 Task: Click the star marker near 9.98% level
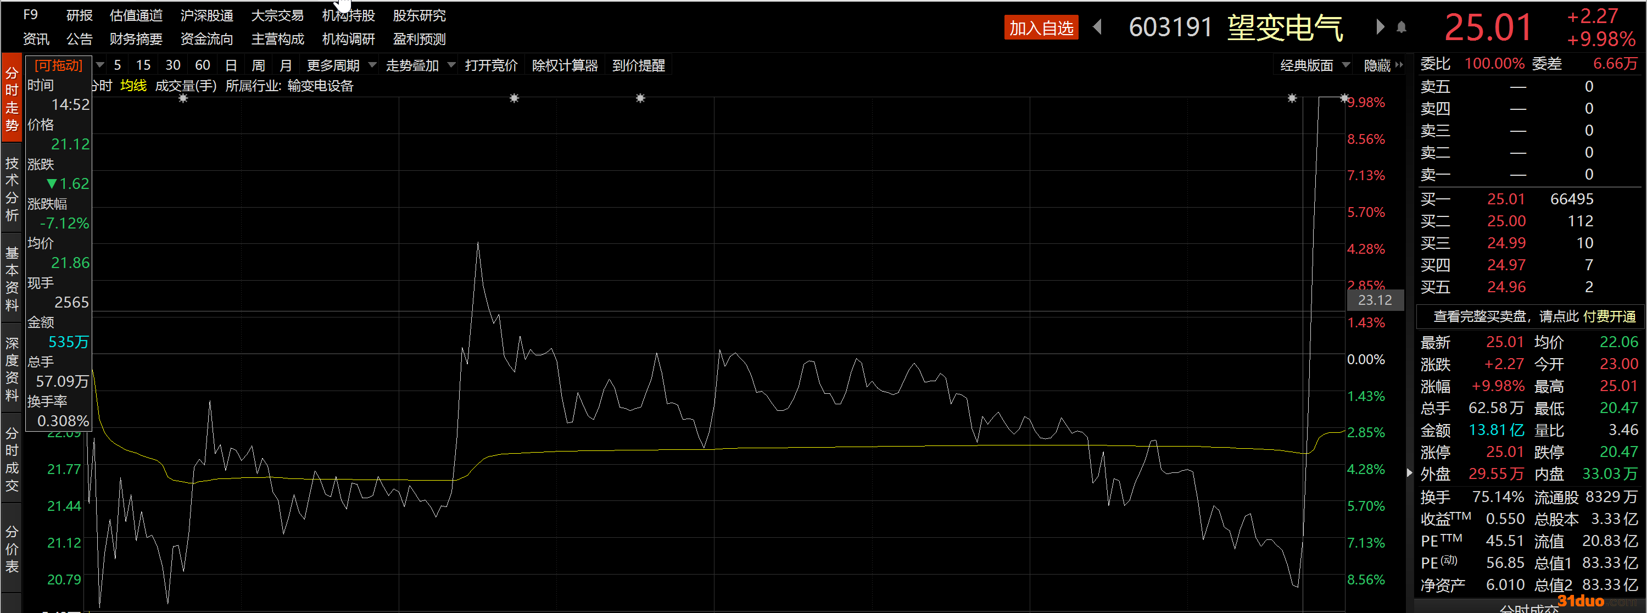pyautogui.click(x=1344, y=98)
